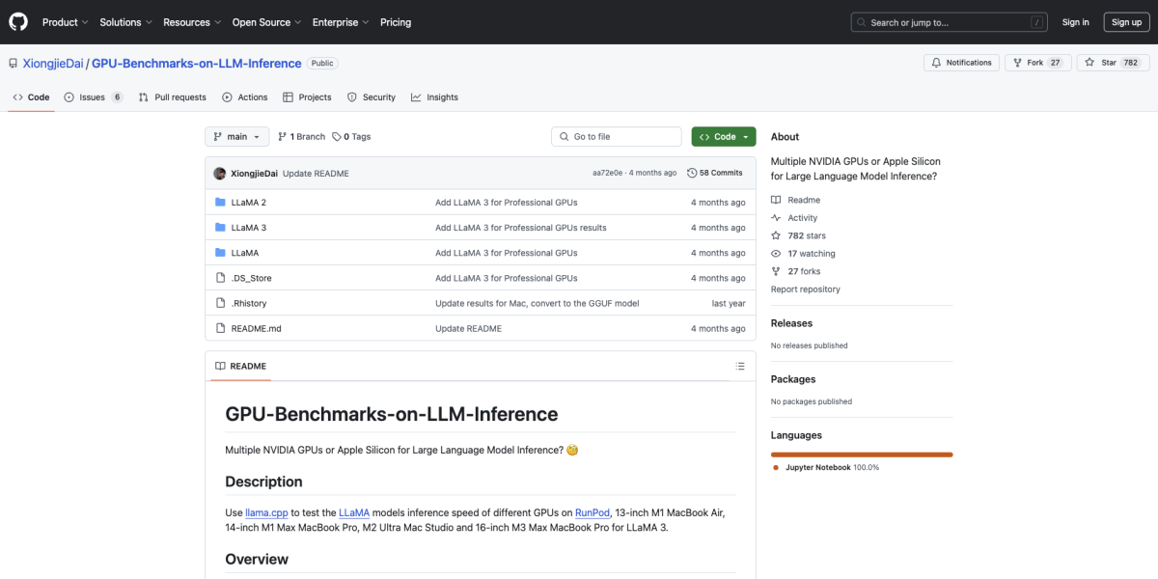
Task: Click the GitHub logo icon
Action: [x=19, y=22]
